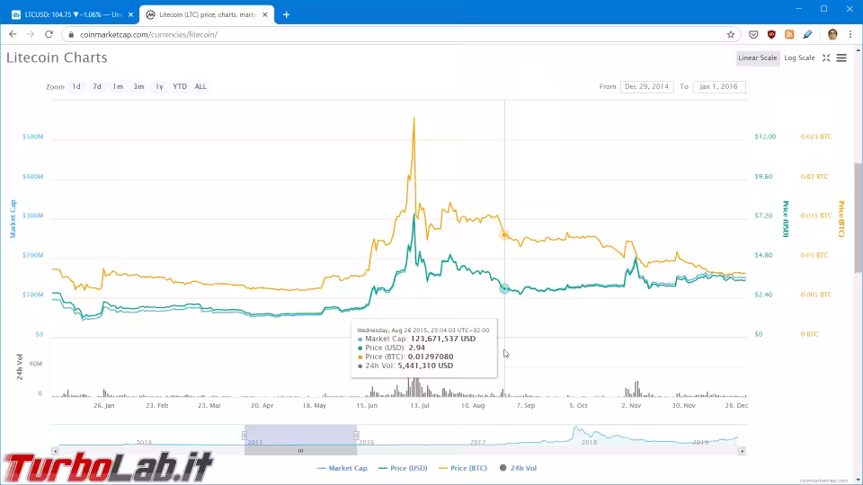Open the Pocket extension icon
The height and width of the screenshot is (485, 863).
pos(753,34)
